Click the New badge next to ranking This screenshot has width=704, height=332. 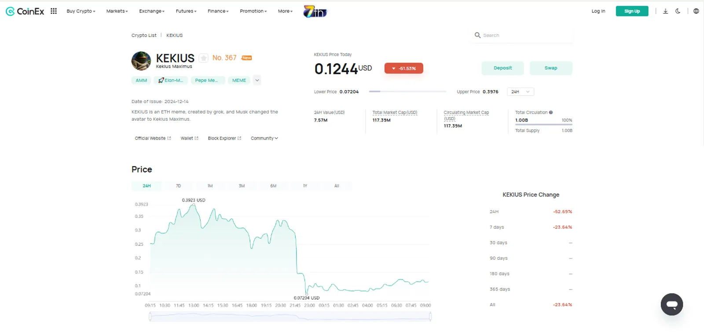click(x=247, y=58)
